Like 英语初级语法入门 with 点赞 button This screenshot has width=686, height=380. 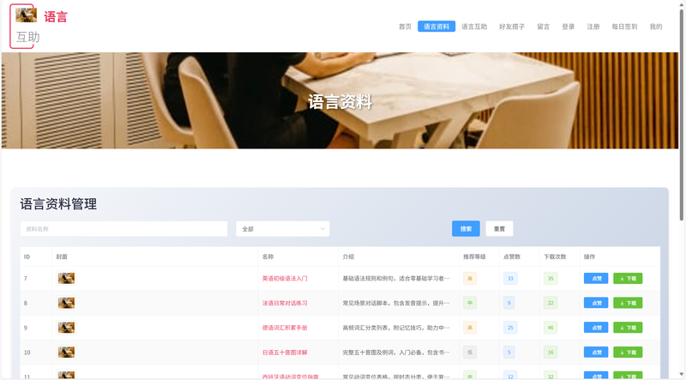point(596,278)
